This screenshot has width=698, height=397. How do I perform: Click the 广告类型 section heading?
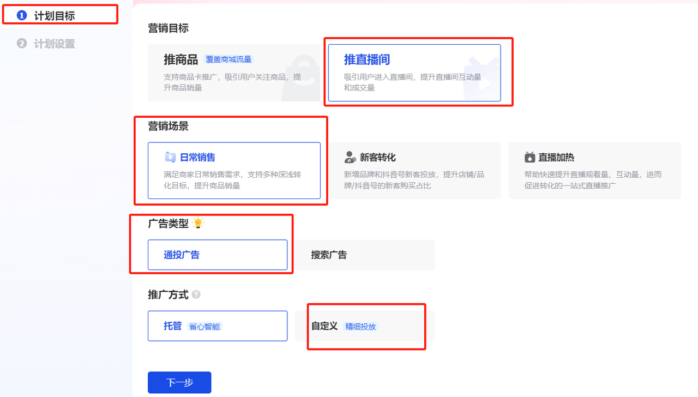point(169,223)
